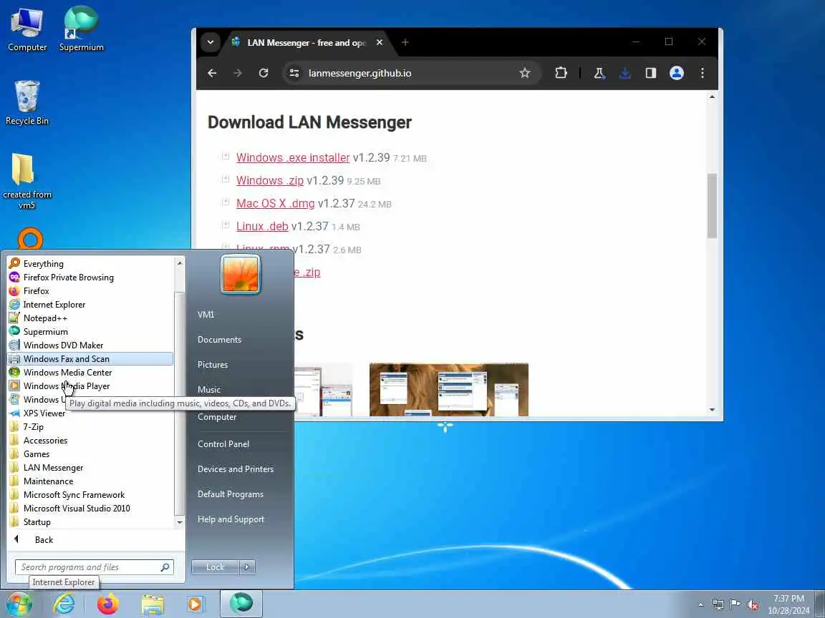This screenshot has height=618, width=825.
Task: Open Firefox from the taskbar
Action: [108, 604]
